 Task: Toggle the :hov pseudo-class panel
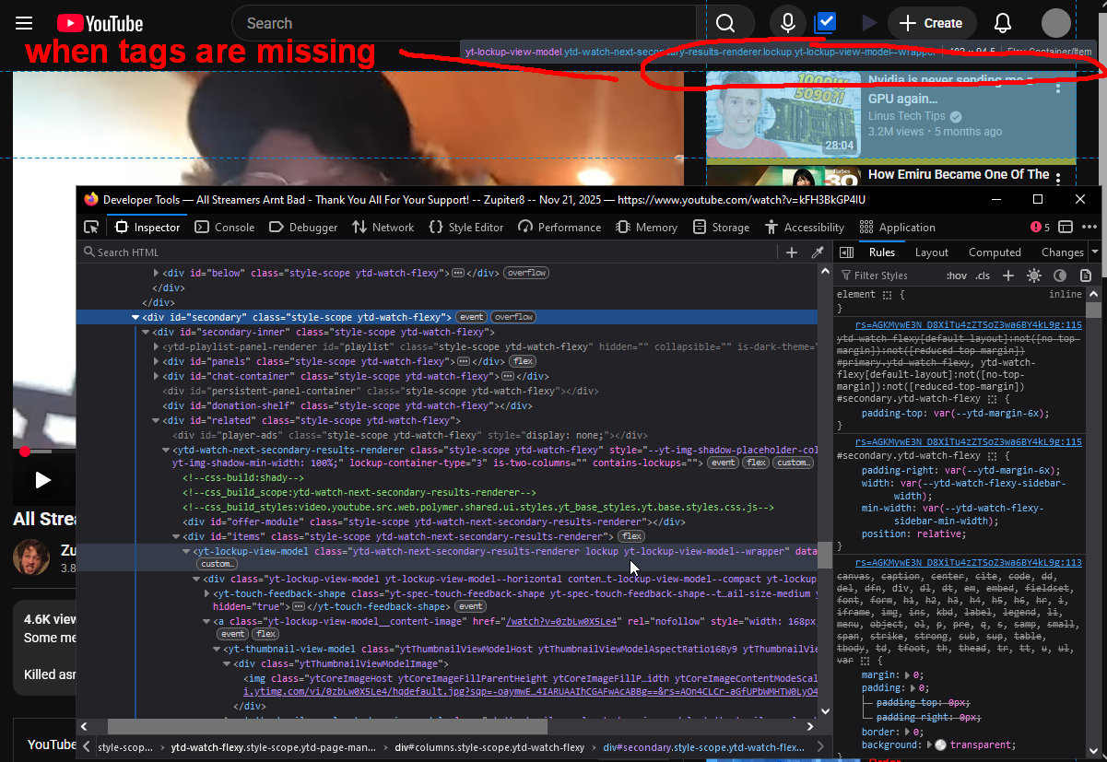click(957, 275)
